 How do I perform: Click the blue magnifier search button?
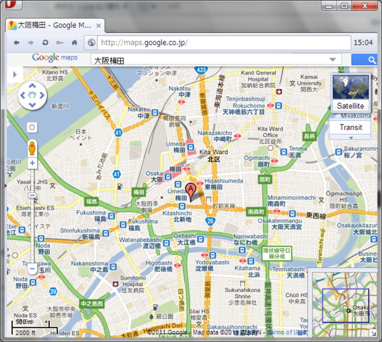364,60
